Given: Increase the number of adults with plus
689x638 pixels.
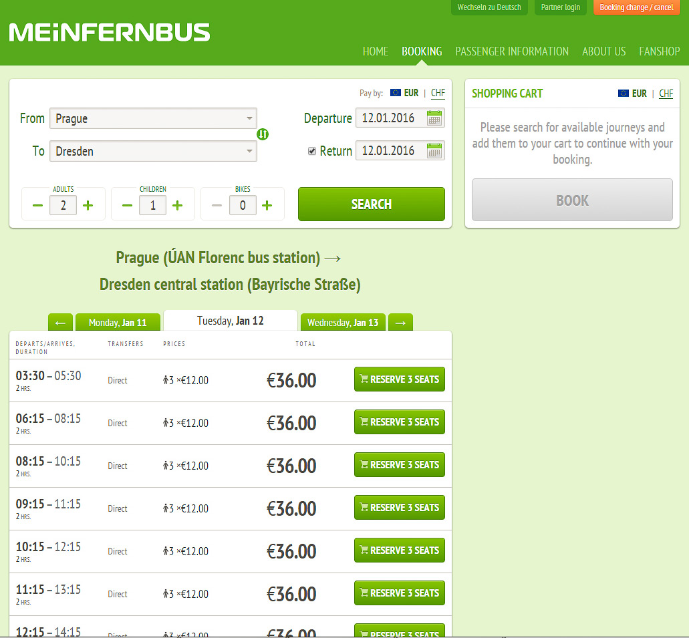Looking at the screenshot, I should pos(88,205).
